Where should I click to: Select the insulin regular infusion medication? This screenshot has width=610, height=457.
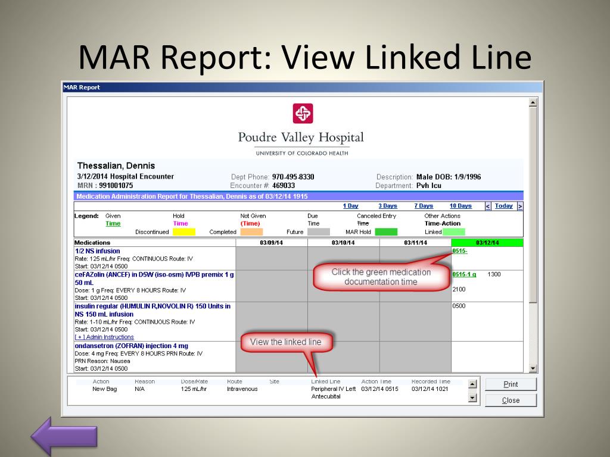(x=152, y=310)
